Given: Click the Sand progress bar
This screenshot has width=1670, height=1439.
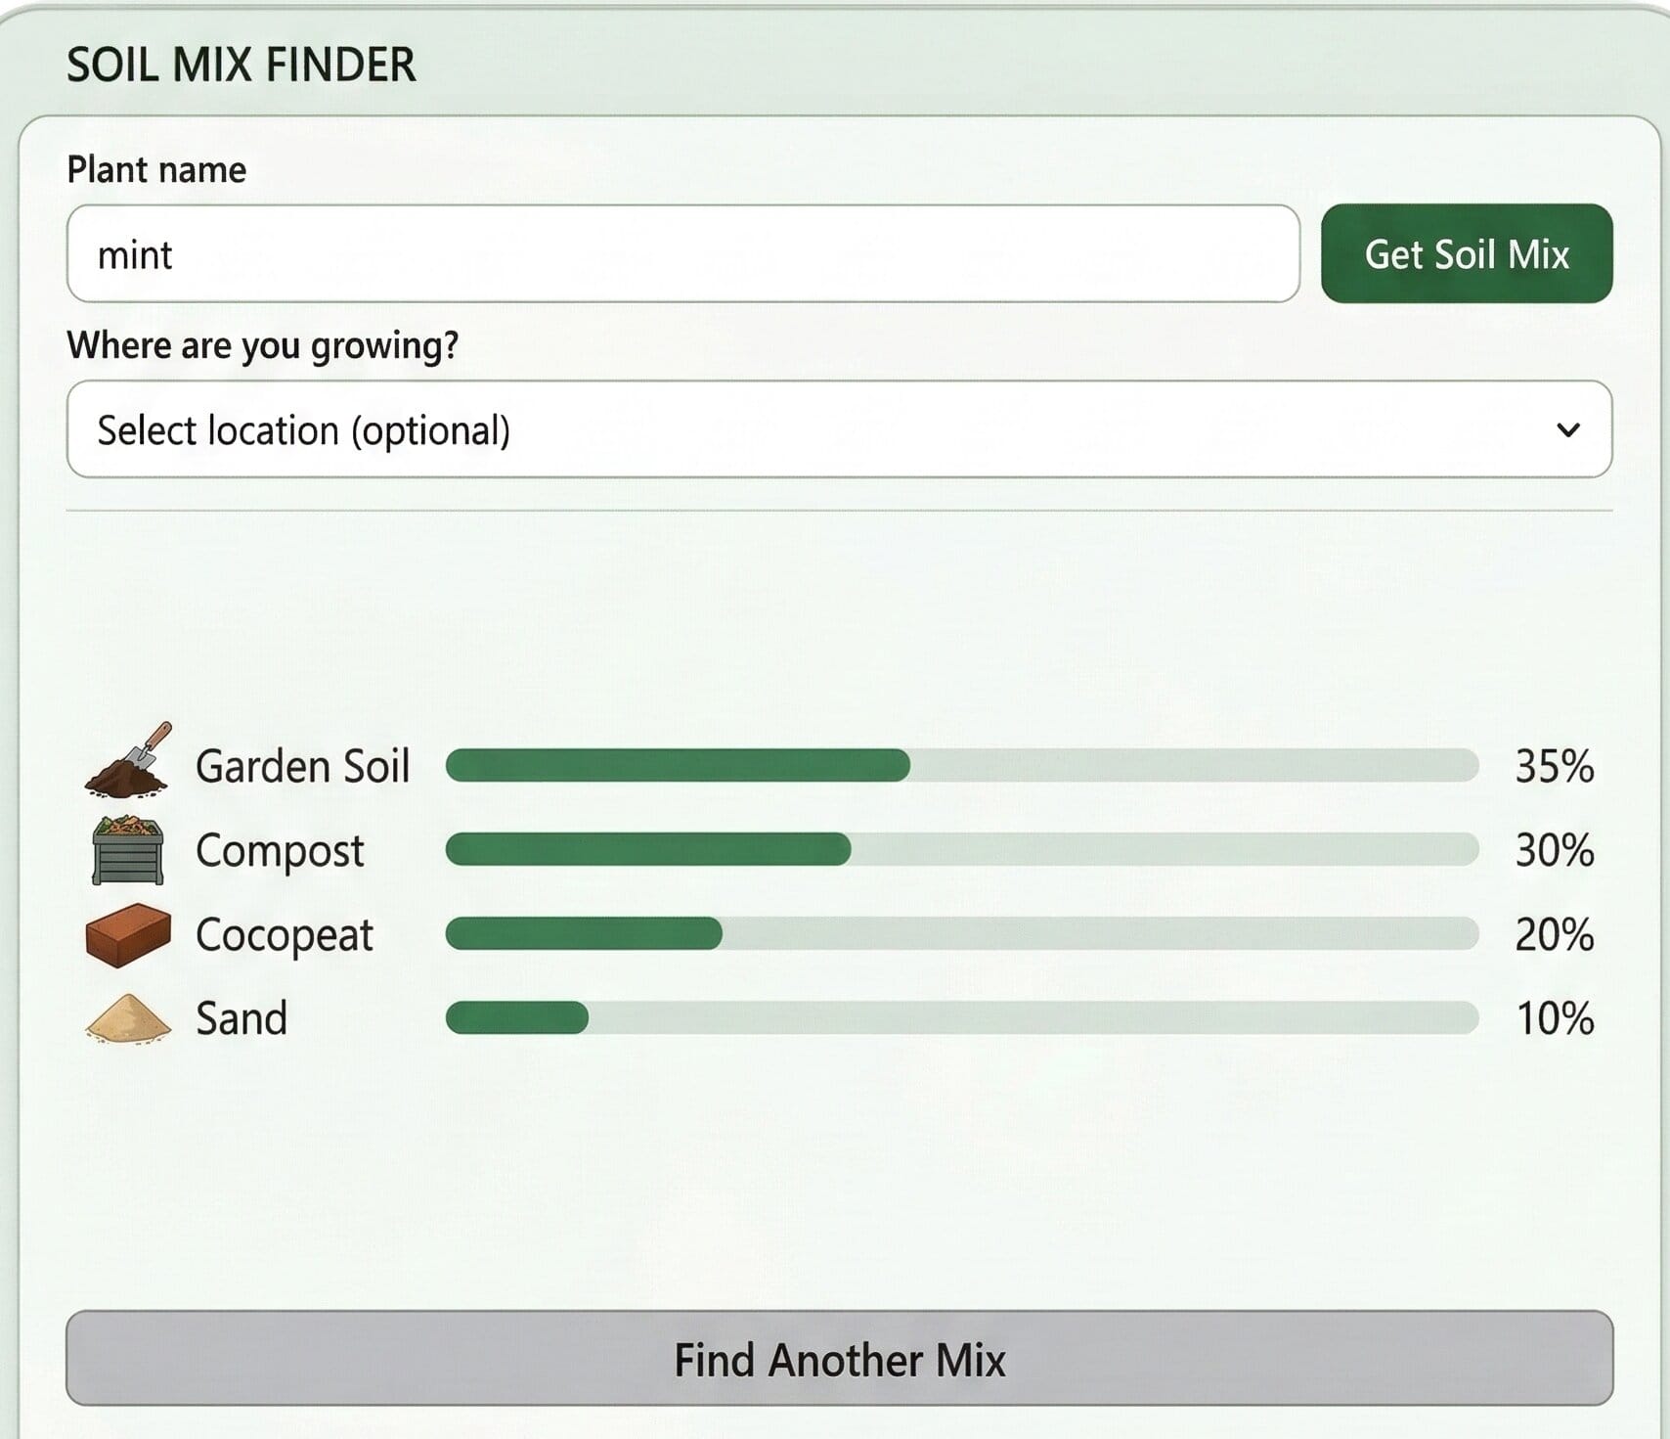Looking at the screenshot, I should (x=961, y=1018).
